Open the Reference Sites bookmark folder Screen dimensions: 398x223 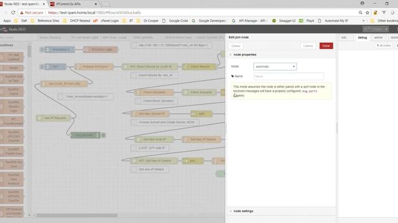pyautogui.click(x=45, y=20)
